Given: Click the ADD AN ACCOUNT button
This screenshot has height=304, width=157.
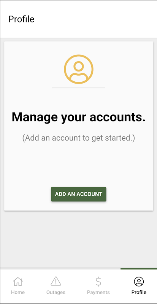Looking at the screenshot, I should tap(79, 194).
